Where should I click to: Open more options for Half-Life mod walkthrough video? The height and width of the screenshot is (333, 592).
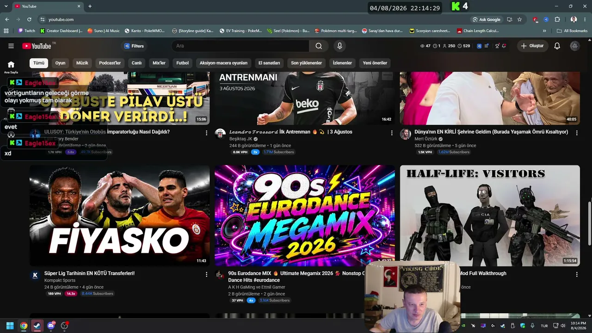point(577,274)
